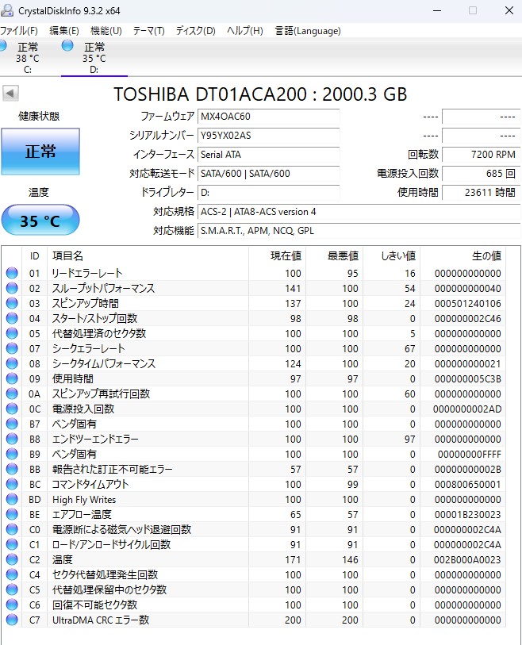Click the drive letter field D:
Viewport: 522px width, 645px height.
click(269, 193)
